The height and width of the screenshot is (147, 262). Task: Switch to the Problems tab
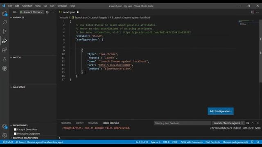point(66,123)
